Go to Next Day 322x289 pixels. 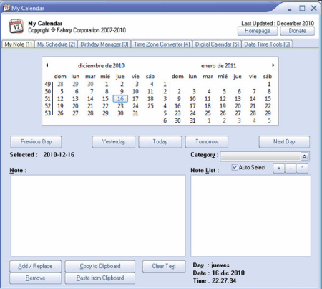point(284,142)
